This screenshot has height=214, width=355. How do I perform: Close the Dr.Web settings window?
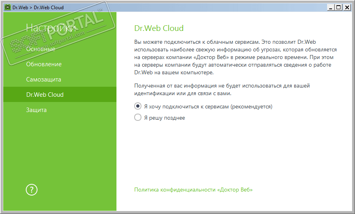pos(347,8)
